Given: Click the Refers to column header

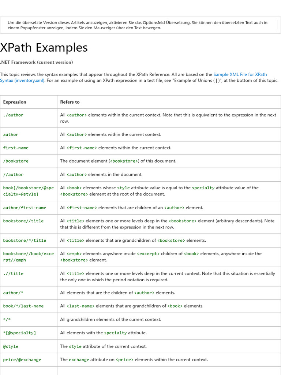Looking at the screenshot, I should pos(70,102).
